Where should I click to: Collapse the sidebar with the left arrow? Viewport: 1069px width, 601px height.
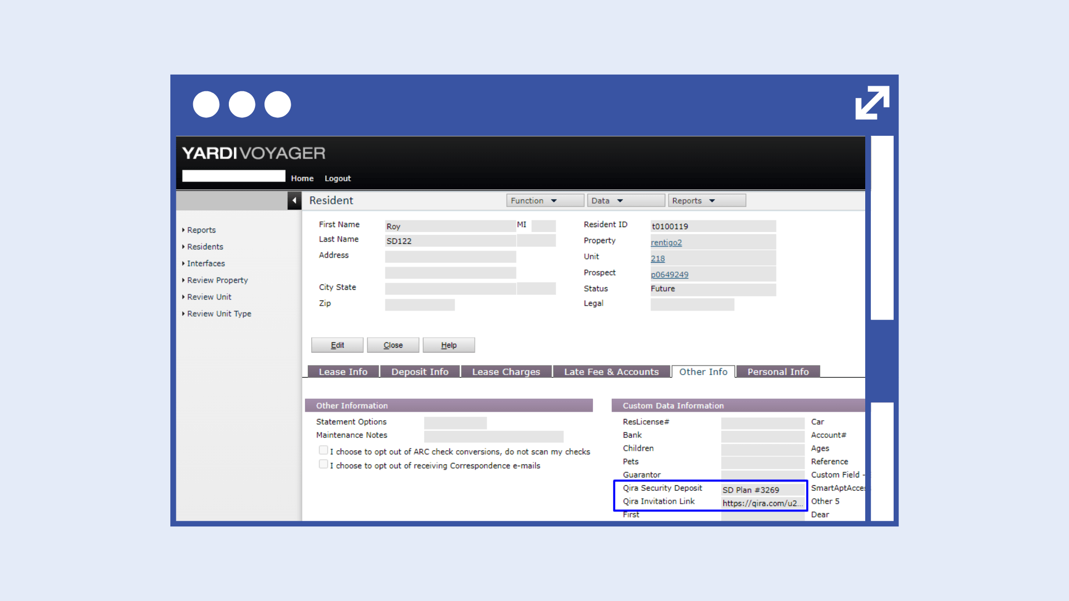pos(294,200)
